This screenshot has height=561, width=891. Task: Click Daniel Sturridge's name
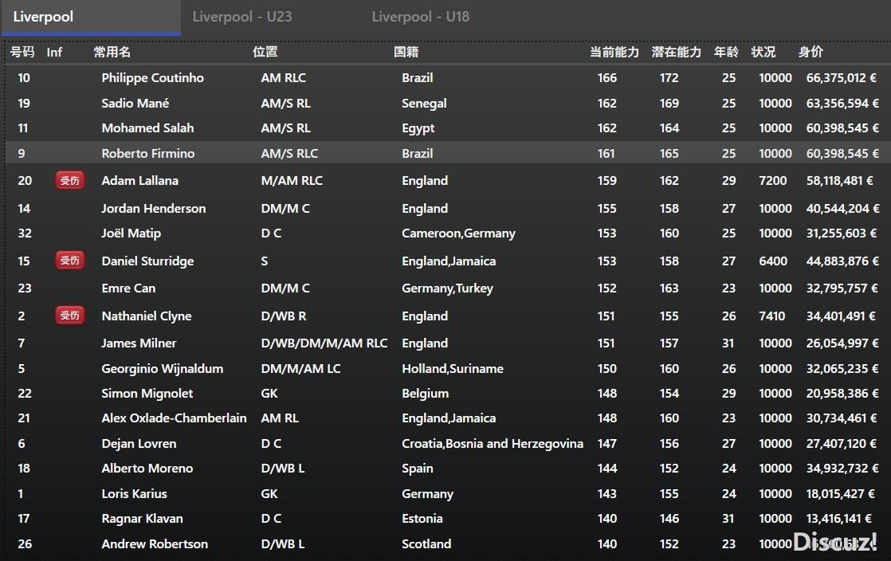tap(147, 261)
